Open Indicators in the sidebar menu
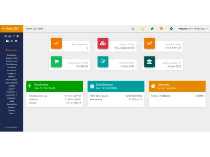Image resolution: width=210 pixels, height=157 pixels. click(x=12, y=67)
